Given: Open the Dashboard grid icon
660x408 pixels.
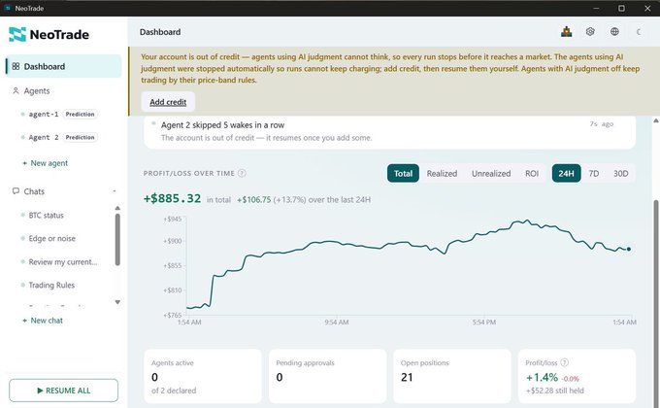Looking at the screenshot, I should (16, 66).
